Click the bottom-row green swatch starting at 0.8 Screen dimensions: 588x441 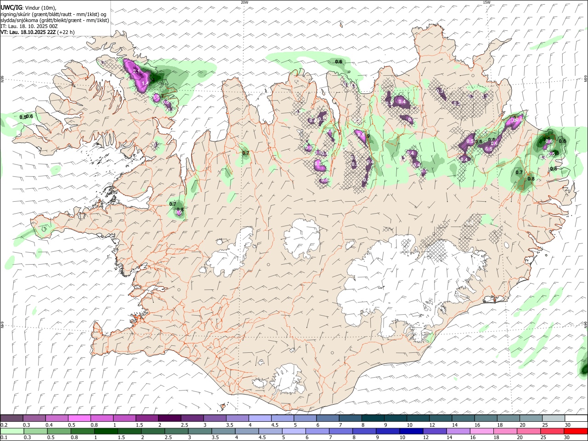(x=83, y=431)
